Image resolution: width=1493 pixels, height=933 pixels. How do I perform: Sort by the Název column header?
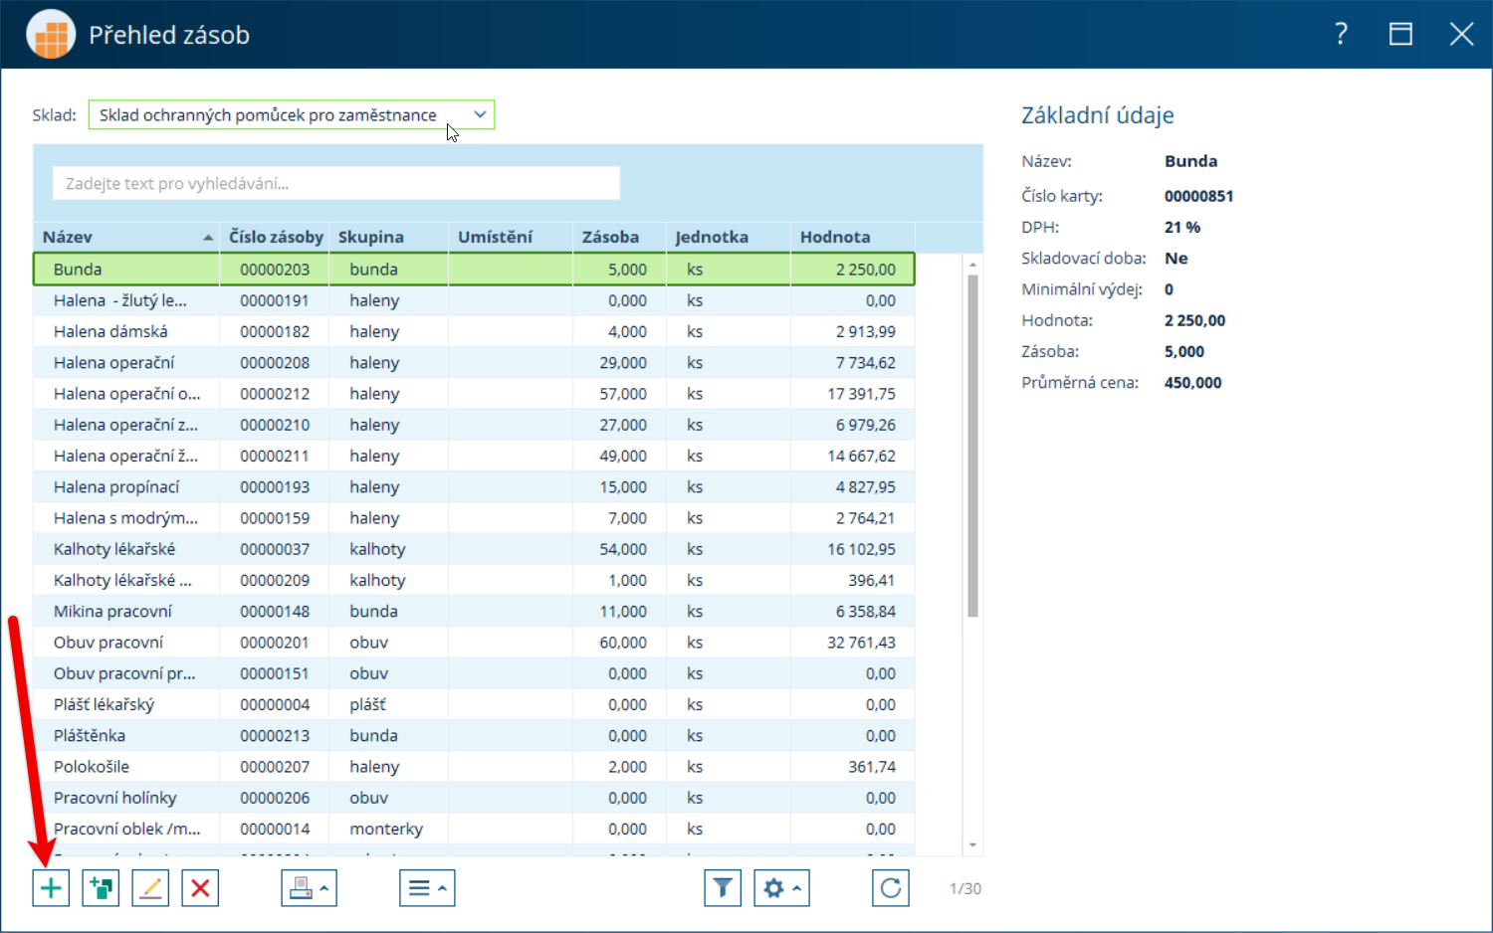click(126, 237)
